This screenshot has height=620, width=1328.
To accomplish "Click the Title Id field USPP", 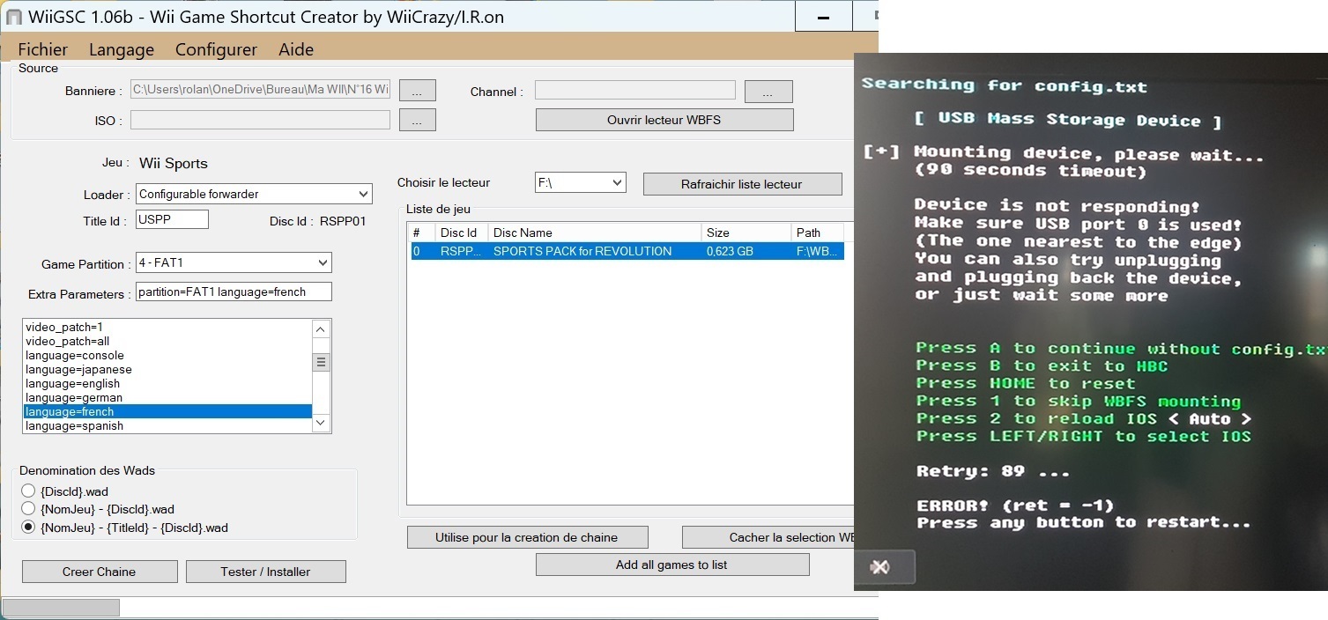I will click(173, 219).
